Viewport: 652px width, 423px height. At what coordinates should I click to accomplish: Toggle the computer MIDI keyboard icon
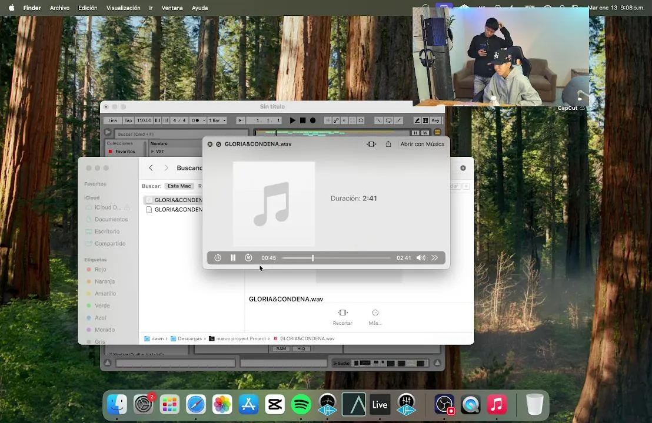pos(425,120)
